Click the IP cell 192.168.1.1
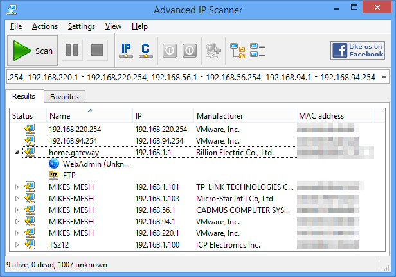396x277 pixels. point(153,153)
